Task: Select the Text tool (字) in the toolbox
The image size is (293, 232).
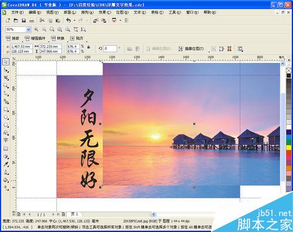Action: click(x=6, y=140)
